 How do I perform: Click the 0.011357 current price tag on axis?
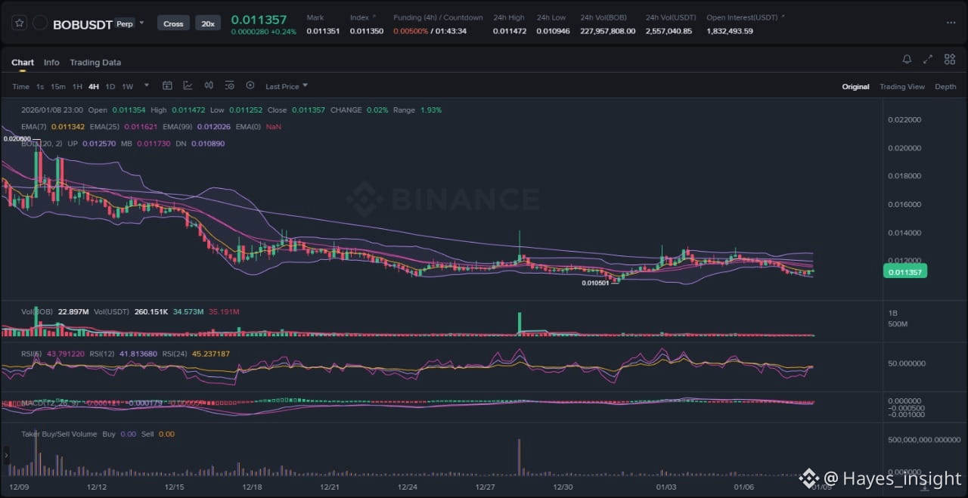click(904, 271)
